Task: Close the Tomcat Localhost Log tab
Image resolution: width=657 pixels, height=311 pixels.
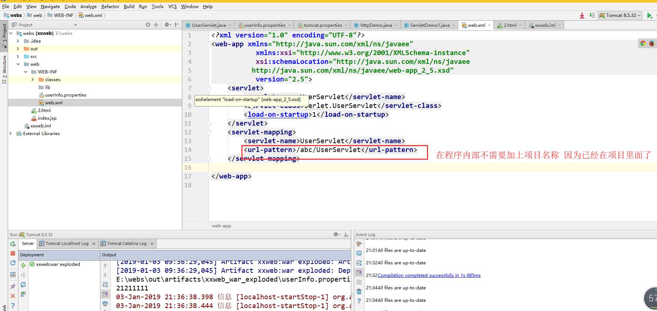Action: click(x=94, y=243)
